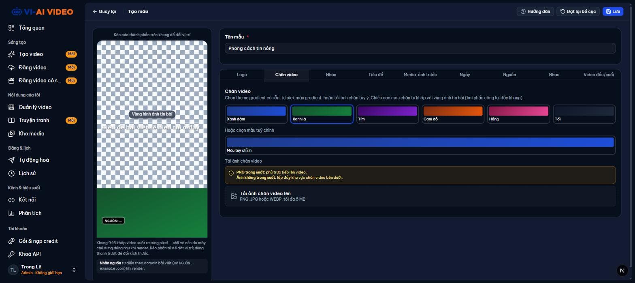Click the upload image icon in dropzone
635x283 pixels.
(234, 196)
